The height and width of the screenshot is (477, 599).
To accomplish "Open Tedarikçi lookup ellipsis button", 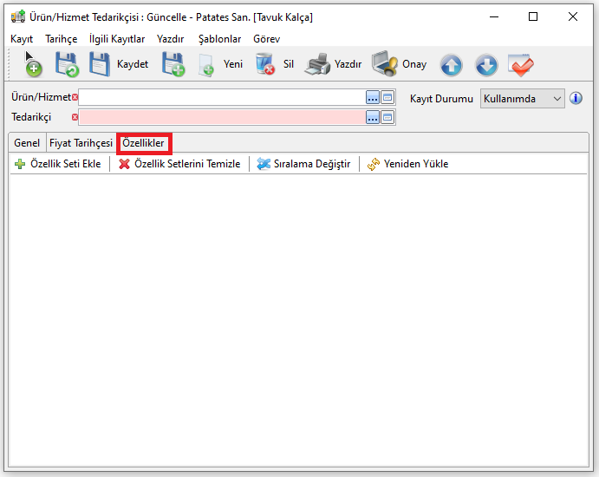I will coord(373,117).
